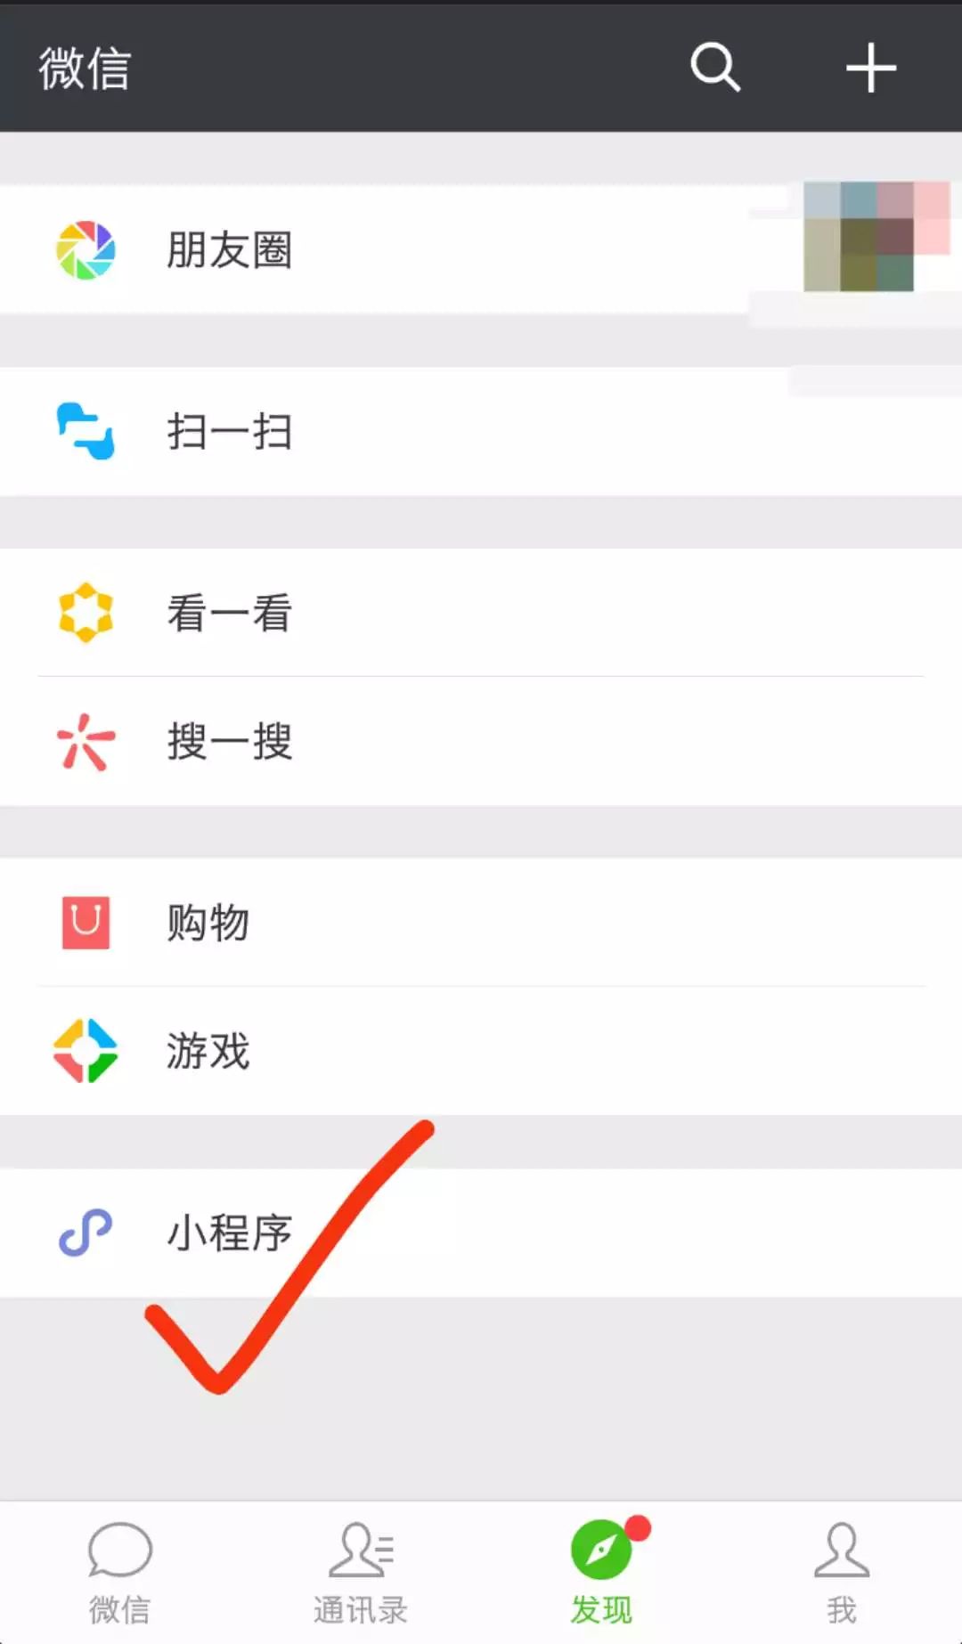Tap the red 搜一搜 icon
The width and height of the screenshot is (962, 1644).
86,741
